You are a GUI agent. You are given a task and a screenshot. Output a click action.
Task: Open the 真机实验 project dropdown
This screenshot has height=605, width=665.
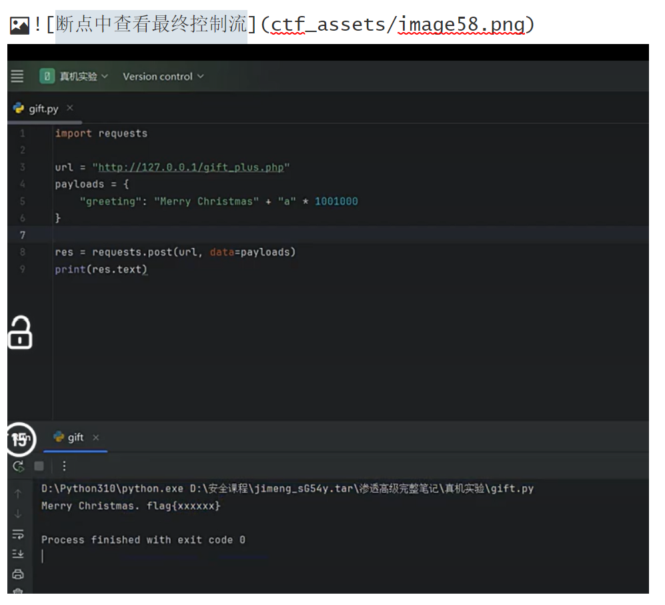(74, 76)
